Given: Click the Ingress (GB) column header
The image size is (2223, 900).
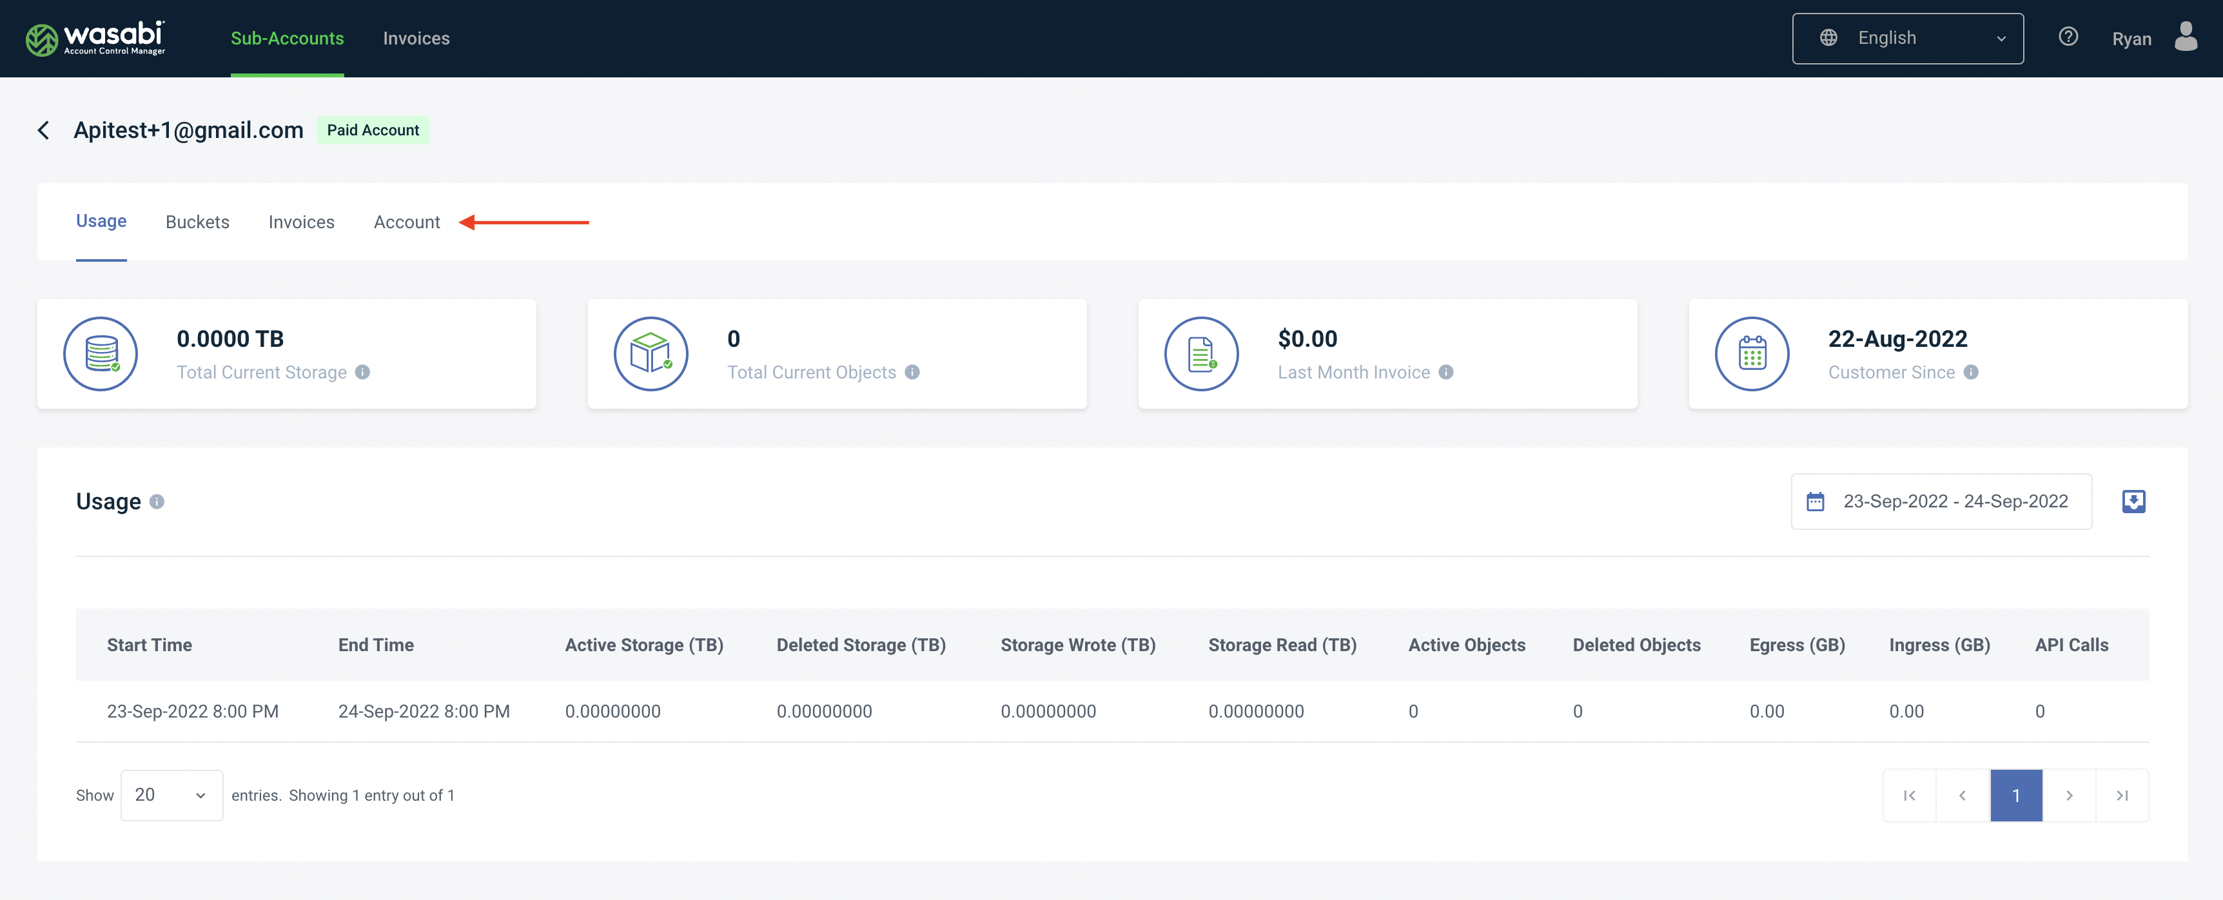Looking at the screenshot, I should [x=1939, y=645].
